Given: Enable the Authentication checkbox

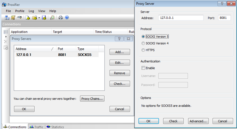Looking at the screenshot, I should (143, 68).
